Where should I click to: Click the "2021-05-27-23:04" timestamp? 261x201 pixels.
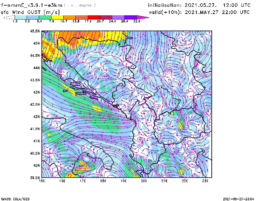click(x=238, y=199)
